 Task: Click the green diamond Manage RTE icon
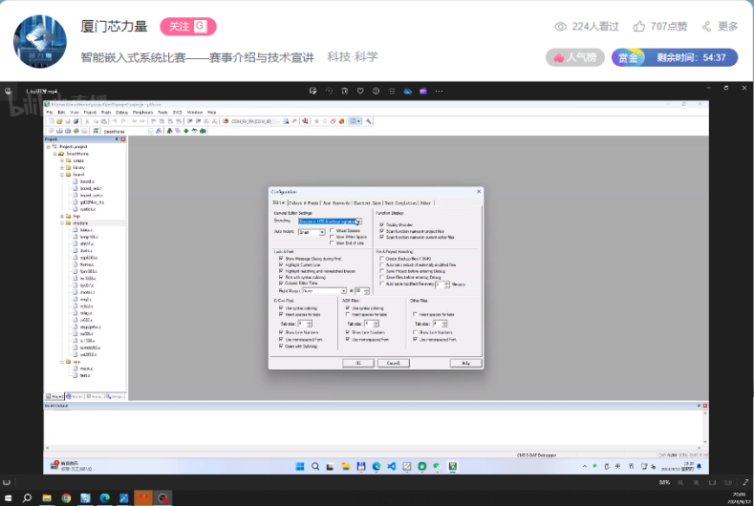(x=186, y=131)
